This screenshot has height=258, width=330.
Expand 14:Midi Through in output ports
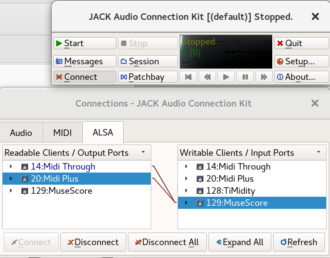[11, 167]
